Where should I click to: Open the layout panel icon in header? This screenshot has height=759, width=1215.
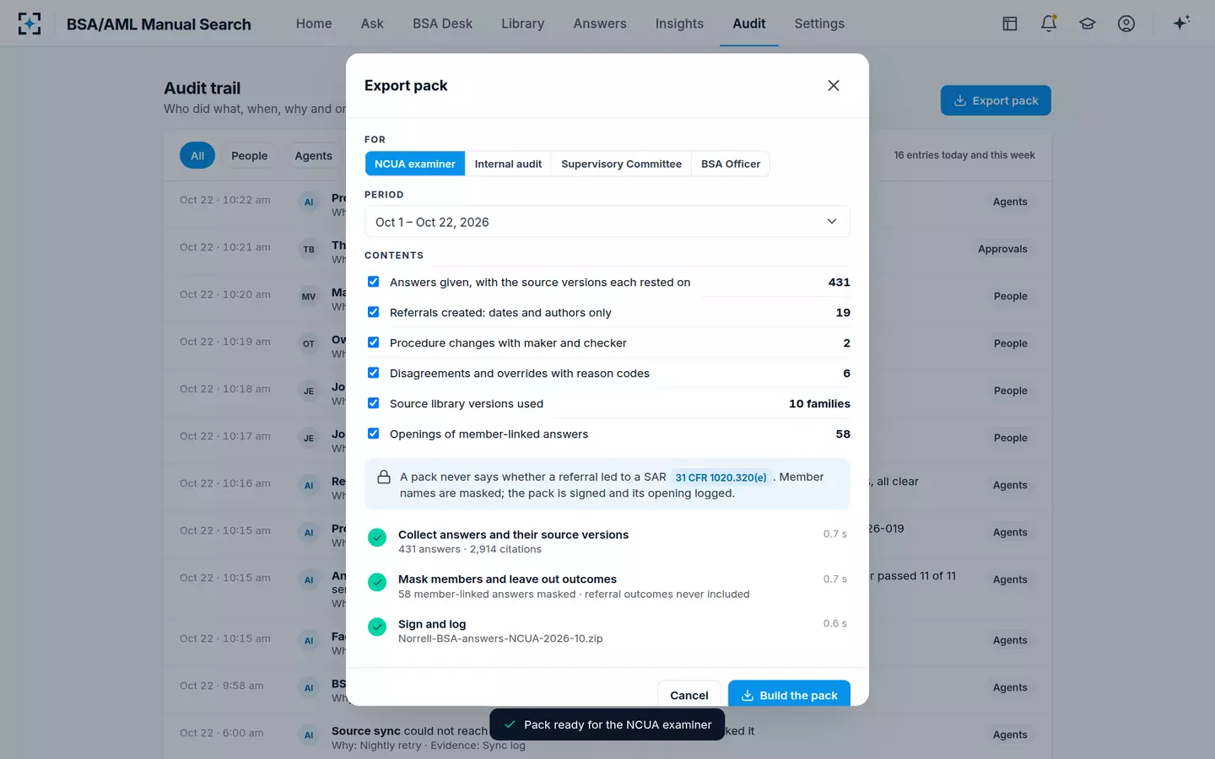coord(1010,24)
